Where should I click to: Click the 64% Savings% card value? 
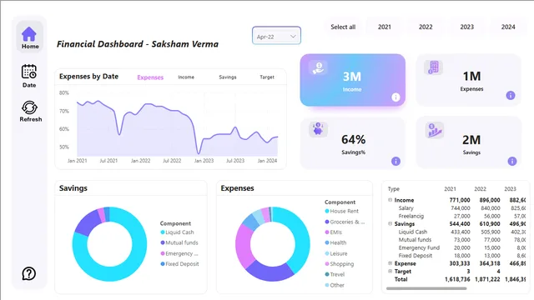pos(353,139)
